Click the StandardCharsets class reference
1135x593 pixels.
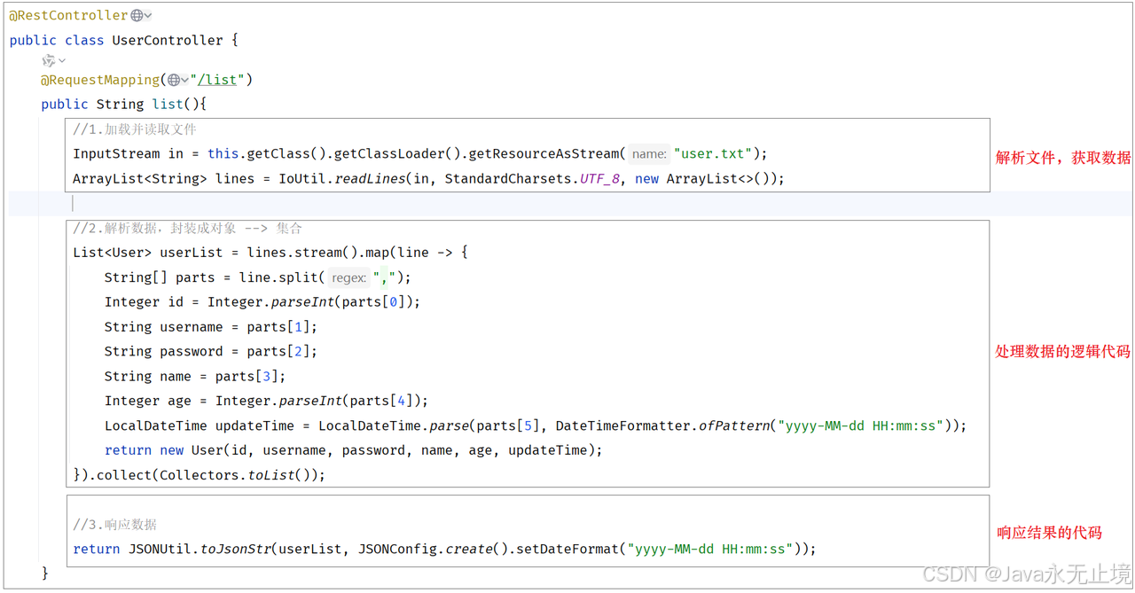(508, 178)
